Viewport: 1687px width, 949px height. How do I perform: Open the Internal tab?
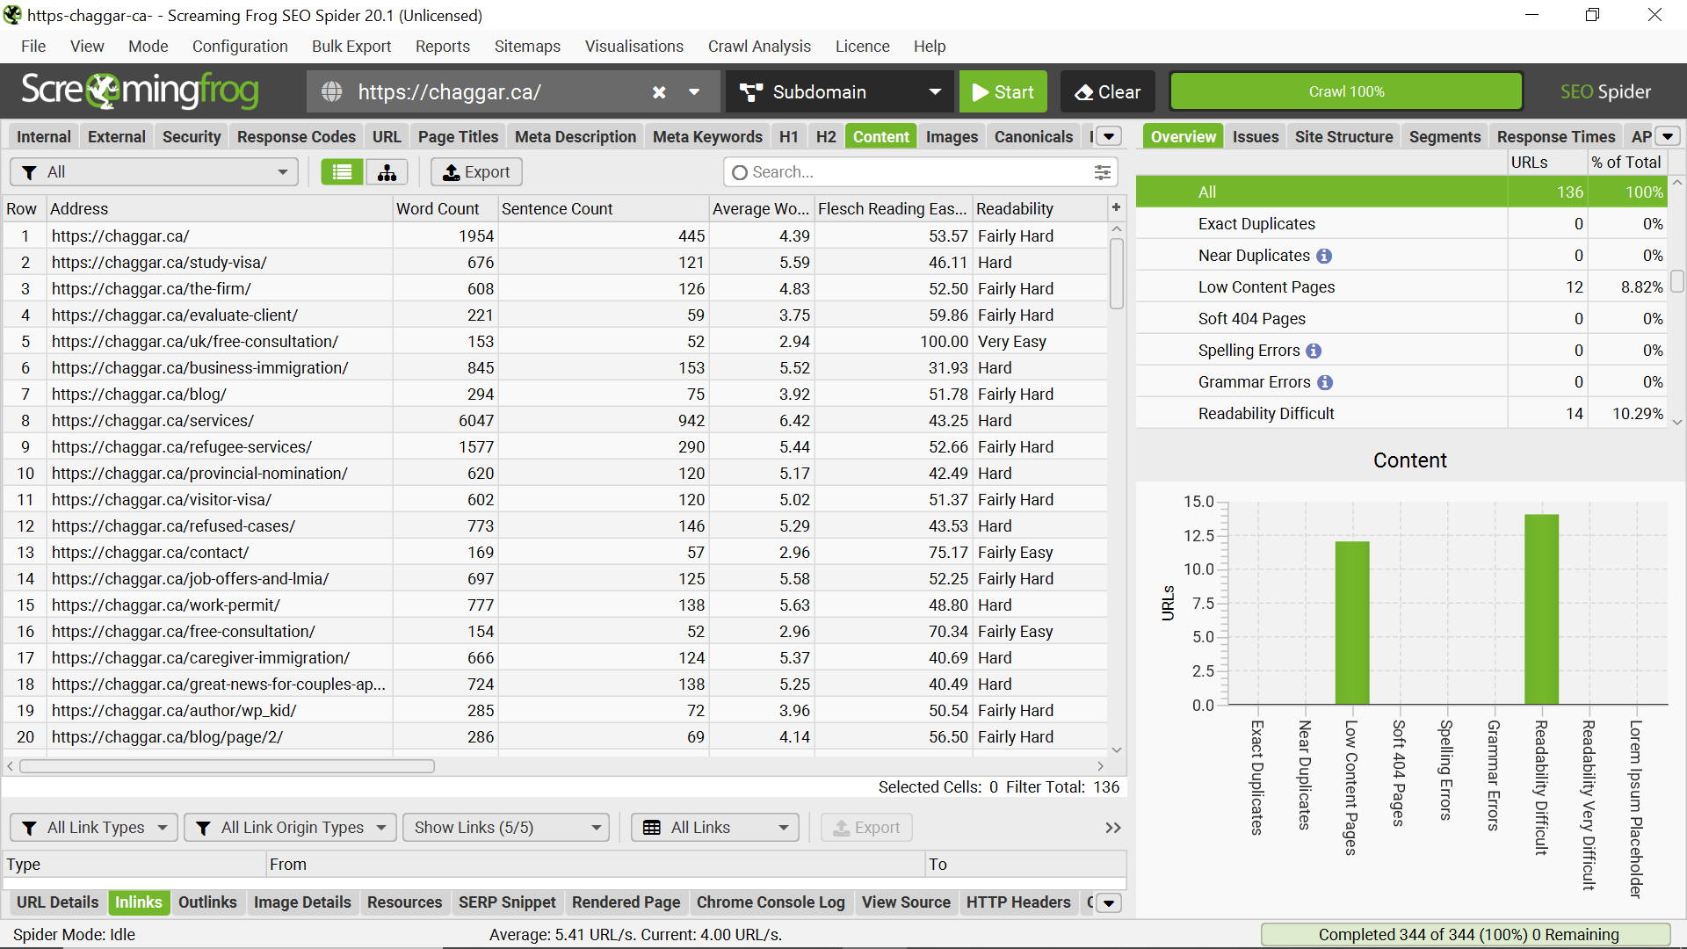[x=44, y=137]
